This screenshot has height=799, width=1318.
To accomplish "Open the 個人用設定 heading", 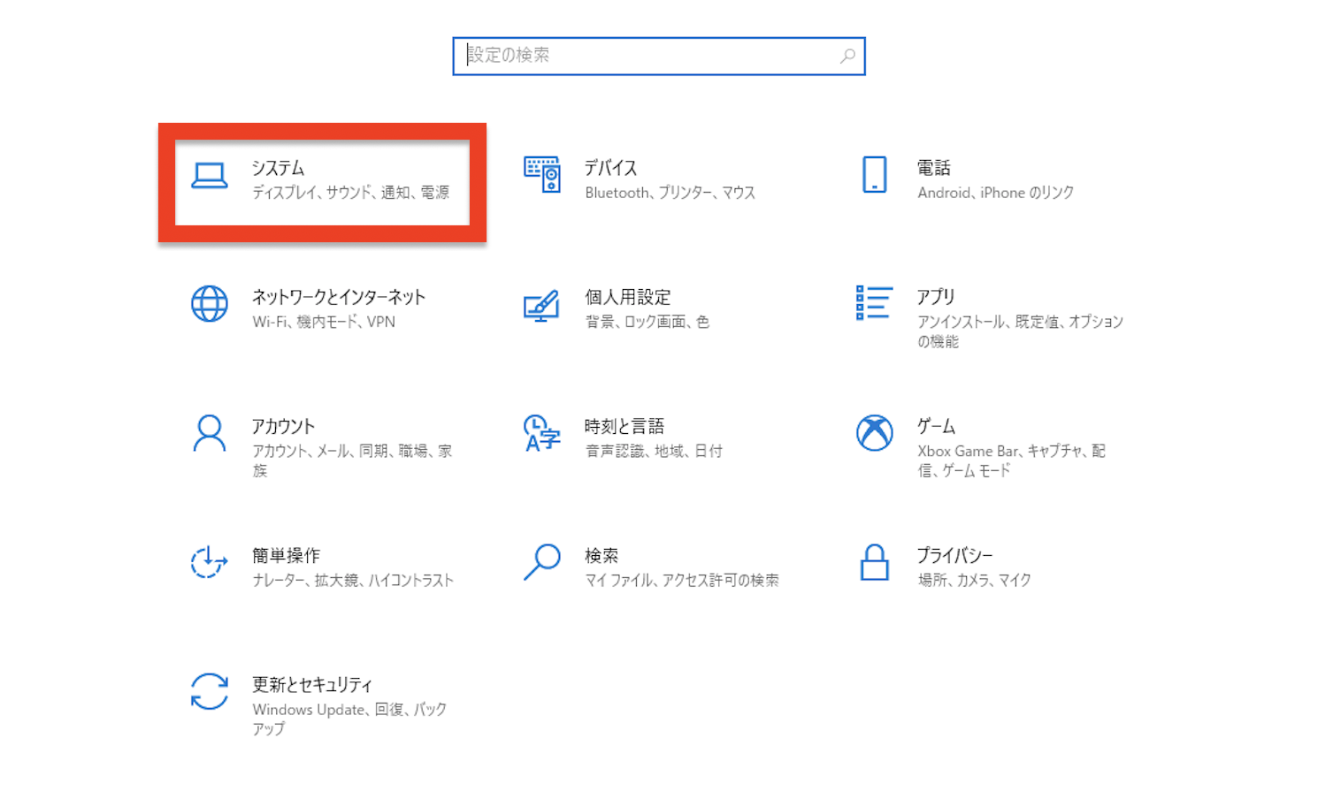I will click(628, 297).
